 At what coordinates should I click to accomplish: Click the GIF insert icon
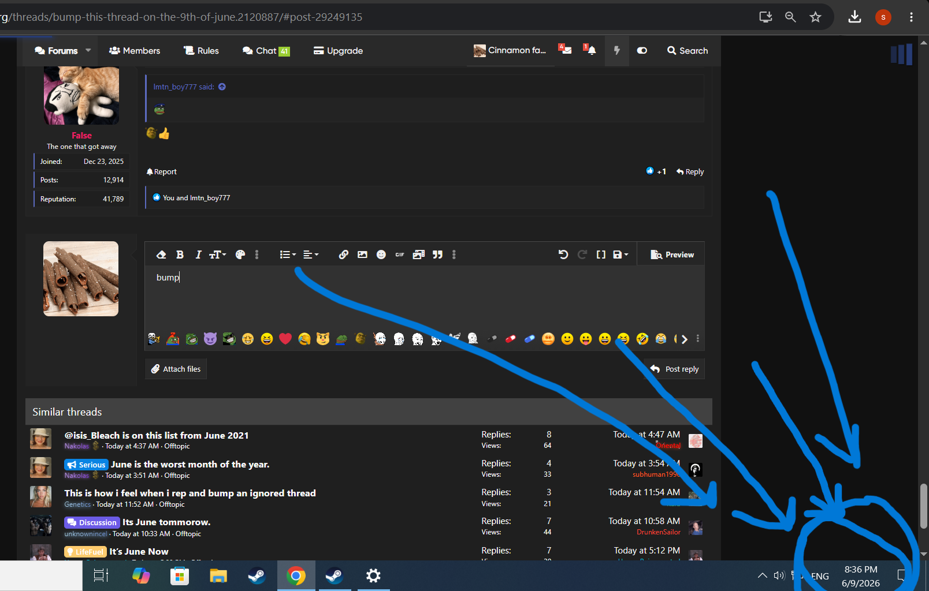[400, 255]
